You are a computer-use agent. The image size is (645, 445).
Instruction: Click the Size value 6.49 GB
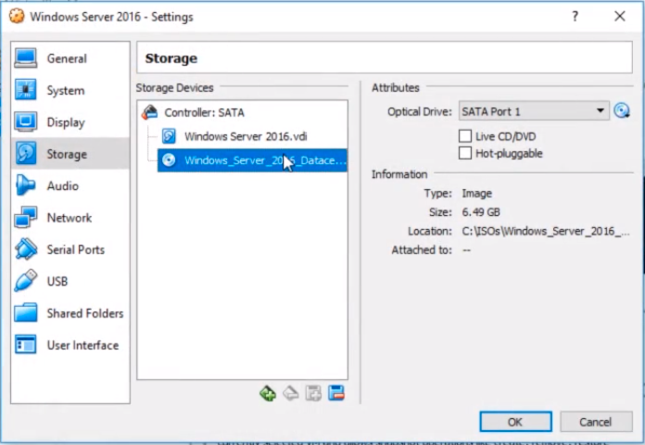pyautogui.click(x=481, y=212)
